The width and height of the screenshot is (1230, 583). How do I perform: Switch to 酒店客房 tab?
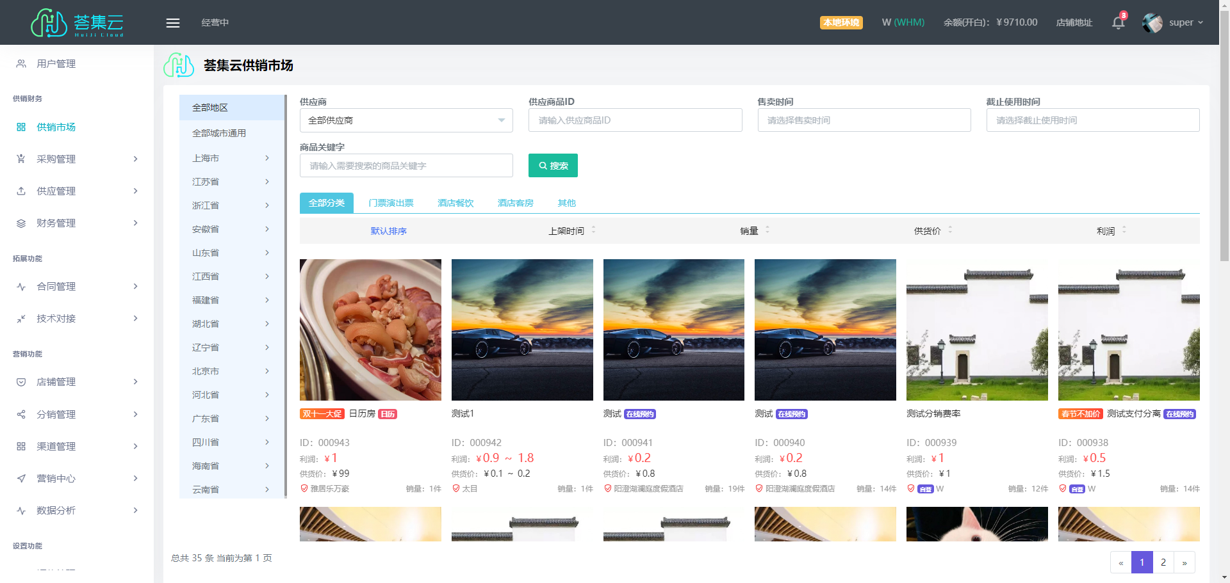tap(516, 203)
